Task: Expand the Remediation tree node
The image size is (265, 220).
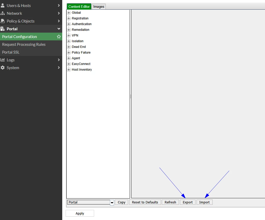Action: [x=69, y=30]
